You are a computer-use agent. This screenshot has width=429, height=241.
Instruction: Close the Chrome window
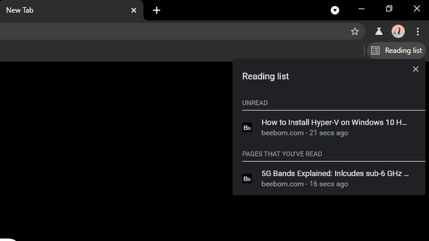click(x=416, y=9)
